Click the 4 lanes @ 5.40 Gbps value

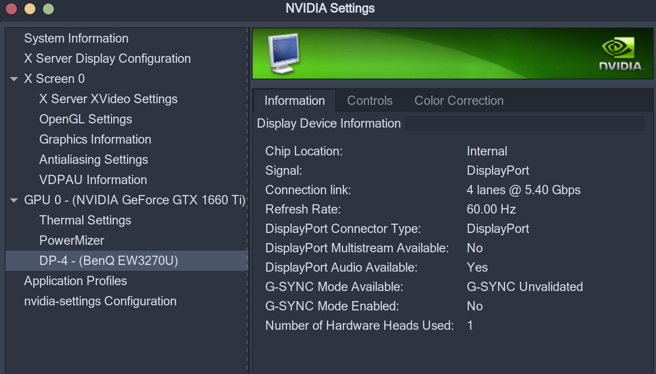524,190
